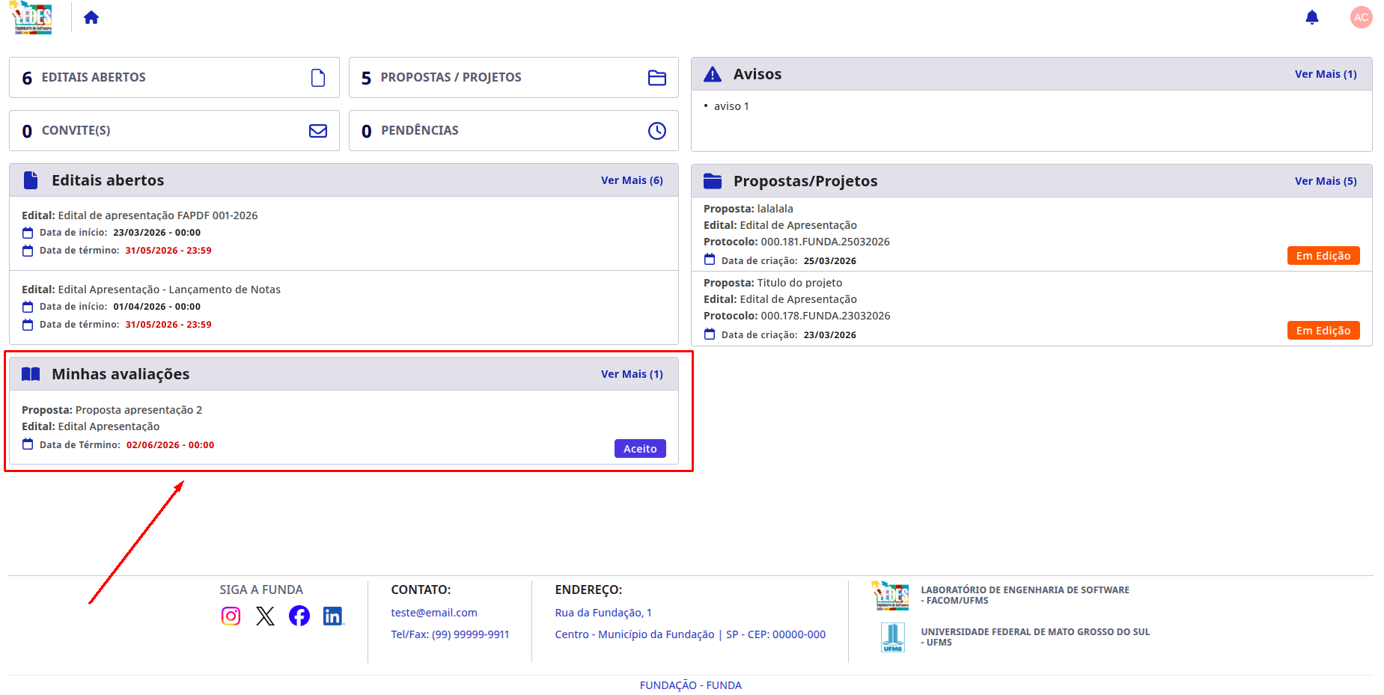Open the Instagram social icon
The height and width of the screenshot is (695, 1384).
point(231,616)
